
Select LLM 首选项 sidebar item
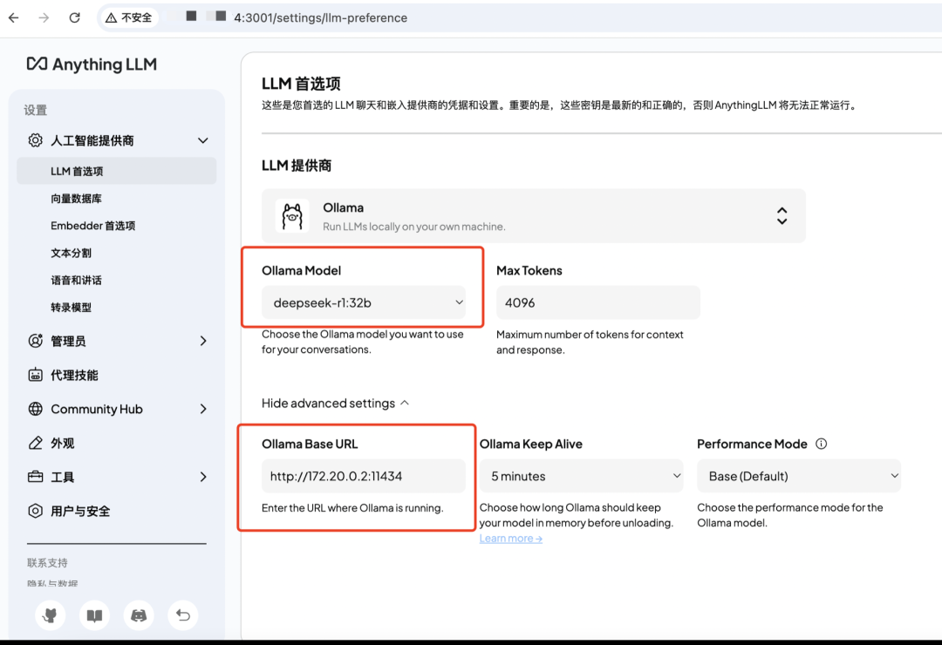(117, 171)
